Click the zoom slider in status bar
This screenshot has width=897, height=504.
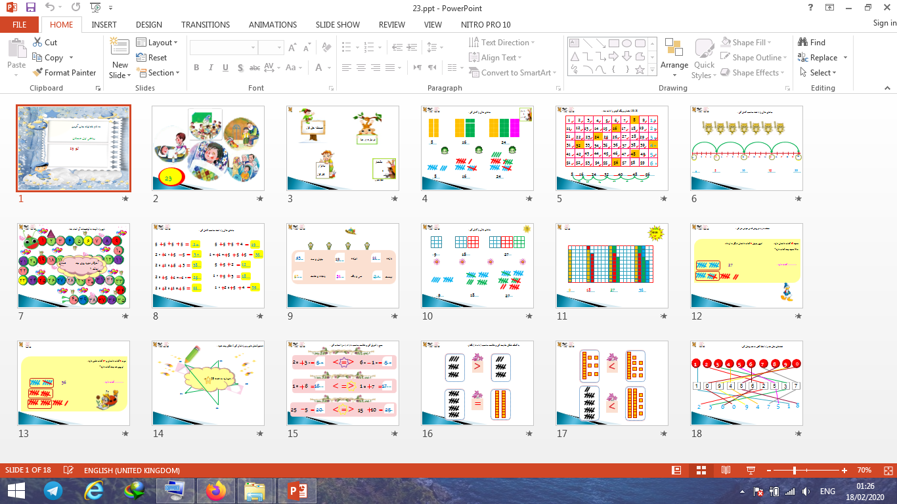(x=795, y=471)
